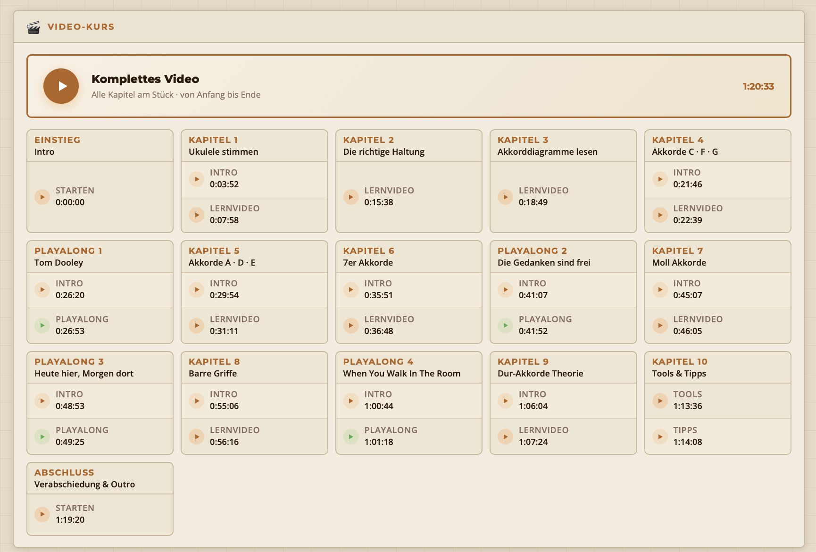Jump to Tipps section at 1:14:08

click(660, 436)
